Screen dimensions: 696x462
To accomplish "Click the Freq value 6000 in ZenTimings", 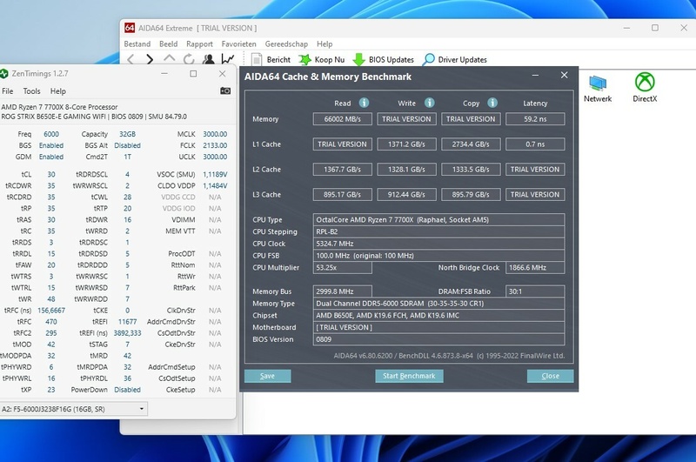I will tap(51, 134).
